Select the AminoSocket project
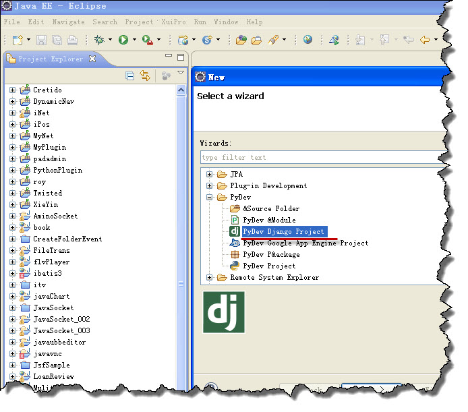The width and height of the screenshot is (468, 412). (55, 216)
